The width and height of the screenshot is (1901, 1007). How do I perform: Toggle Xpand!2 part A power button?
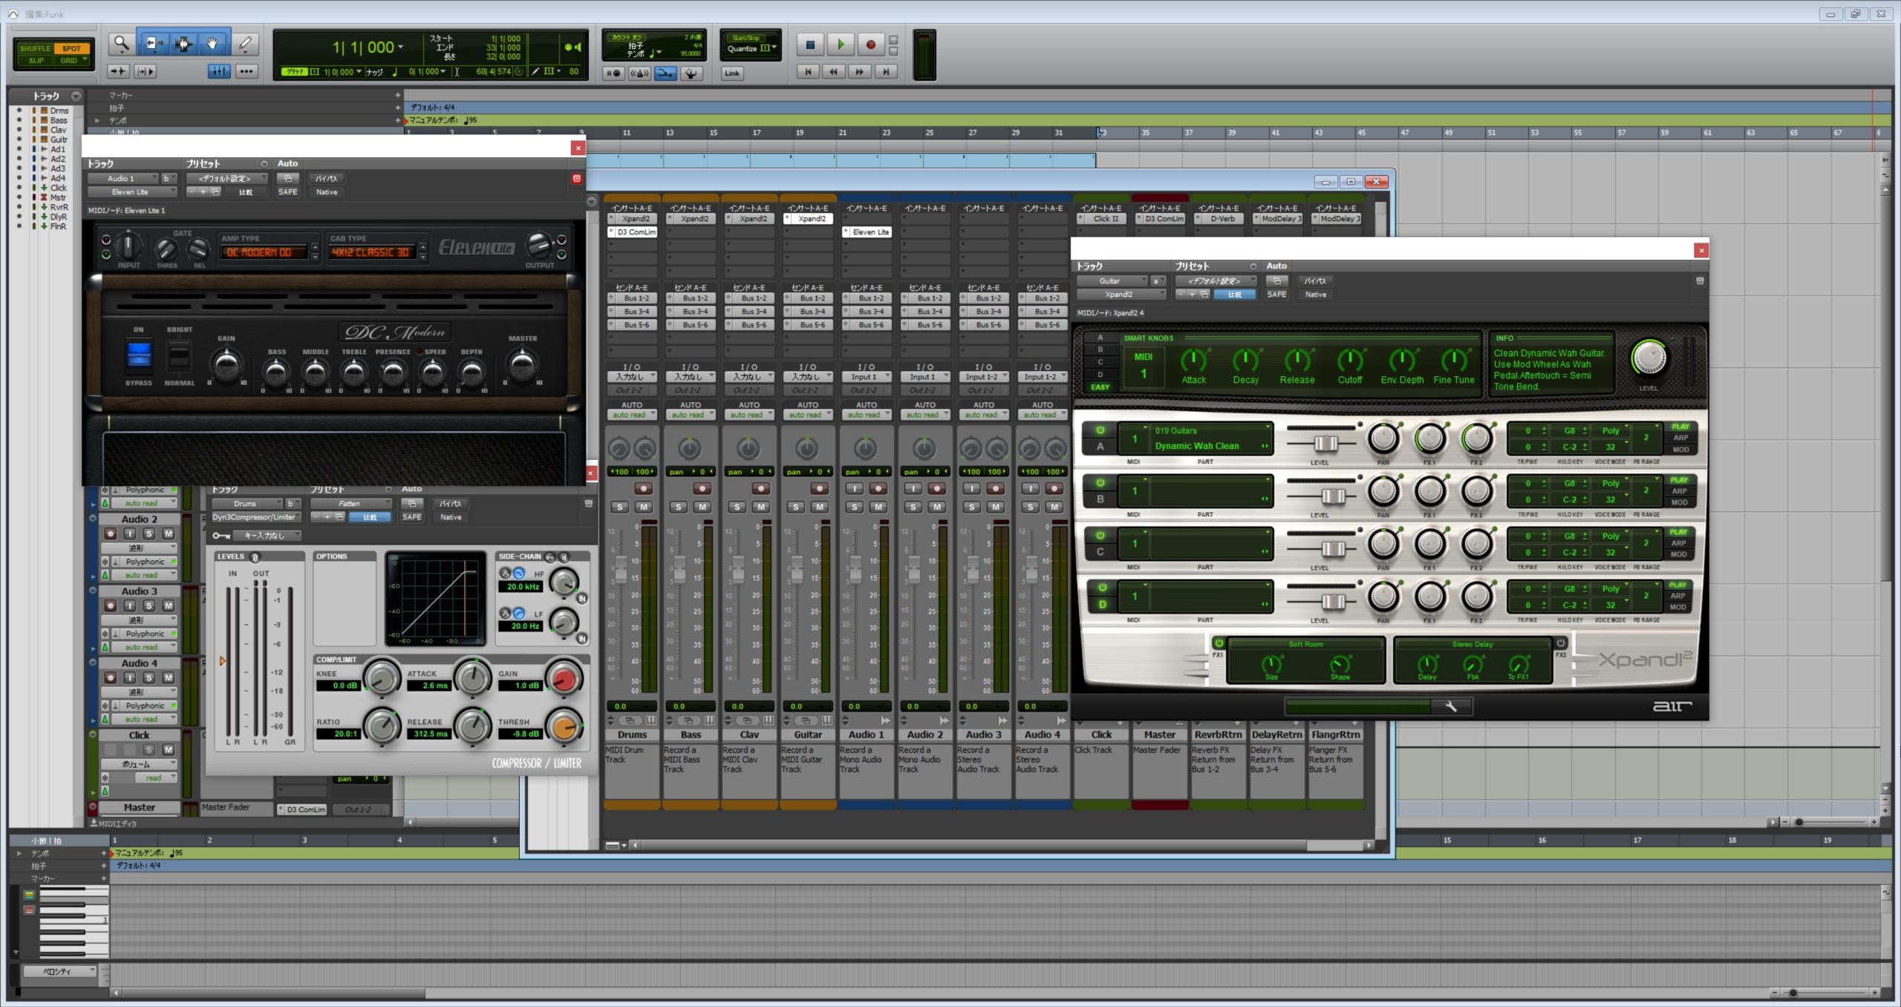pyautogui.click(x=1100, y=430)
